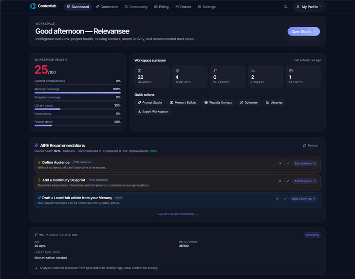Click the +12% coherence tag
355x279 pixels.
[x=98, y=180]
